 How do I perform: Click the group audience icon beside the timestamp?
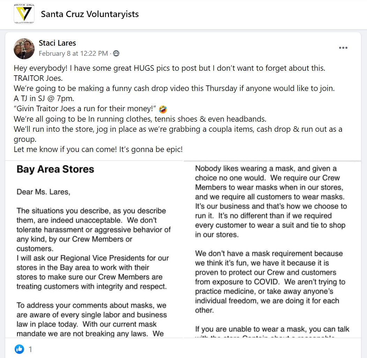coord(116,53)
